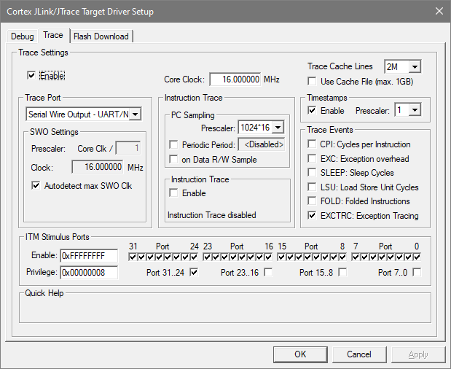This screenshot has width=451, height=369.
Task: Toggle ITM stimulus port 24 checkbox
Action: point(194,257)
